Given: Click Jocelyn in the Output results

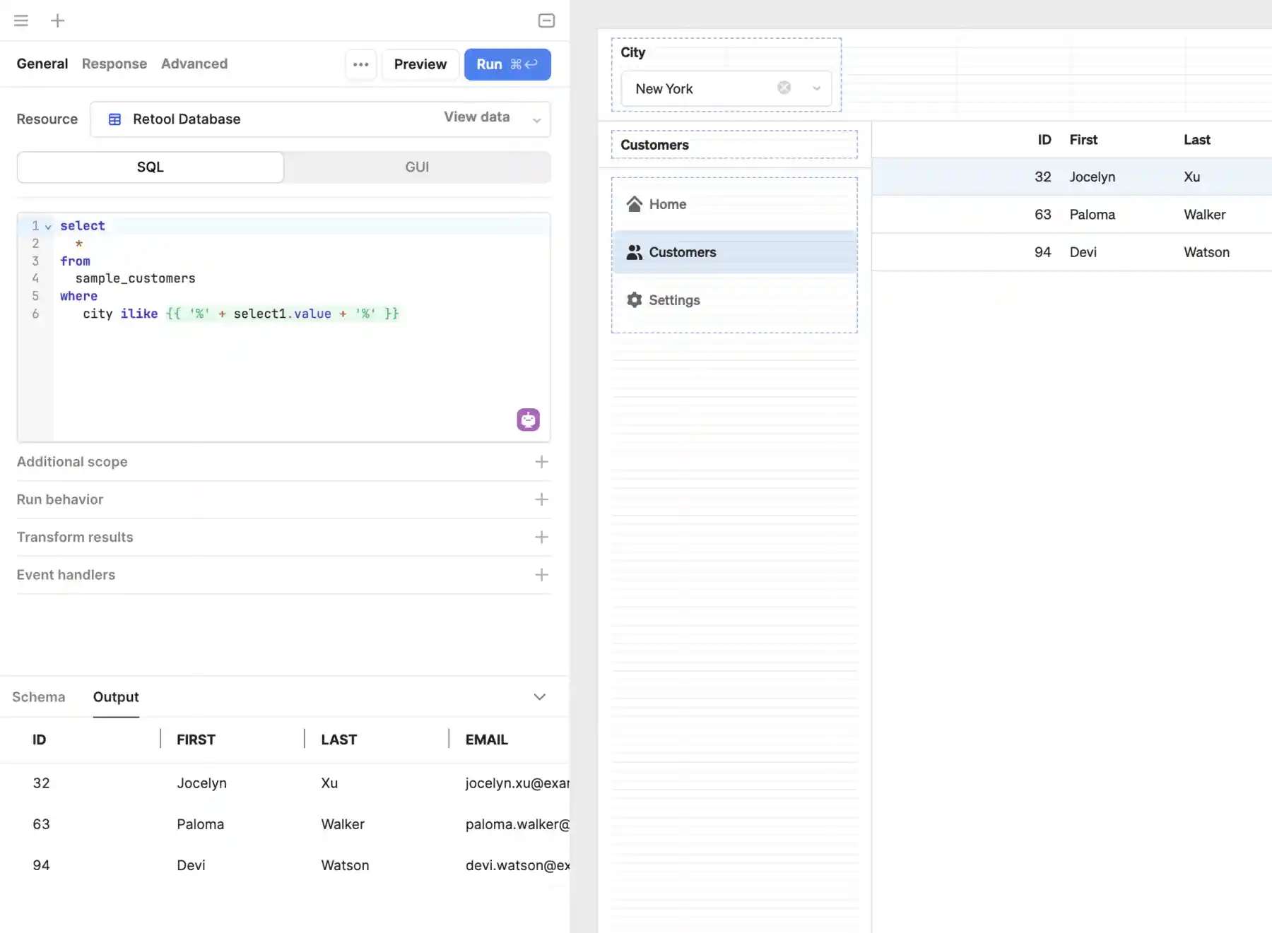Looking at the screenshot, I should tap(202, 783).
